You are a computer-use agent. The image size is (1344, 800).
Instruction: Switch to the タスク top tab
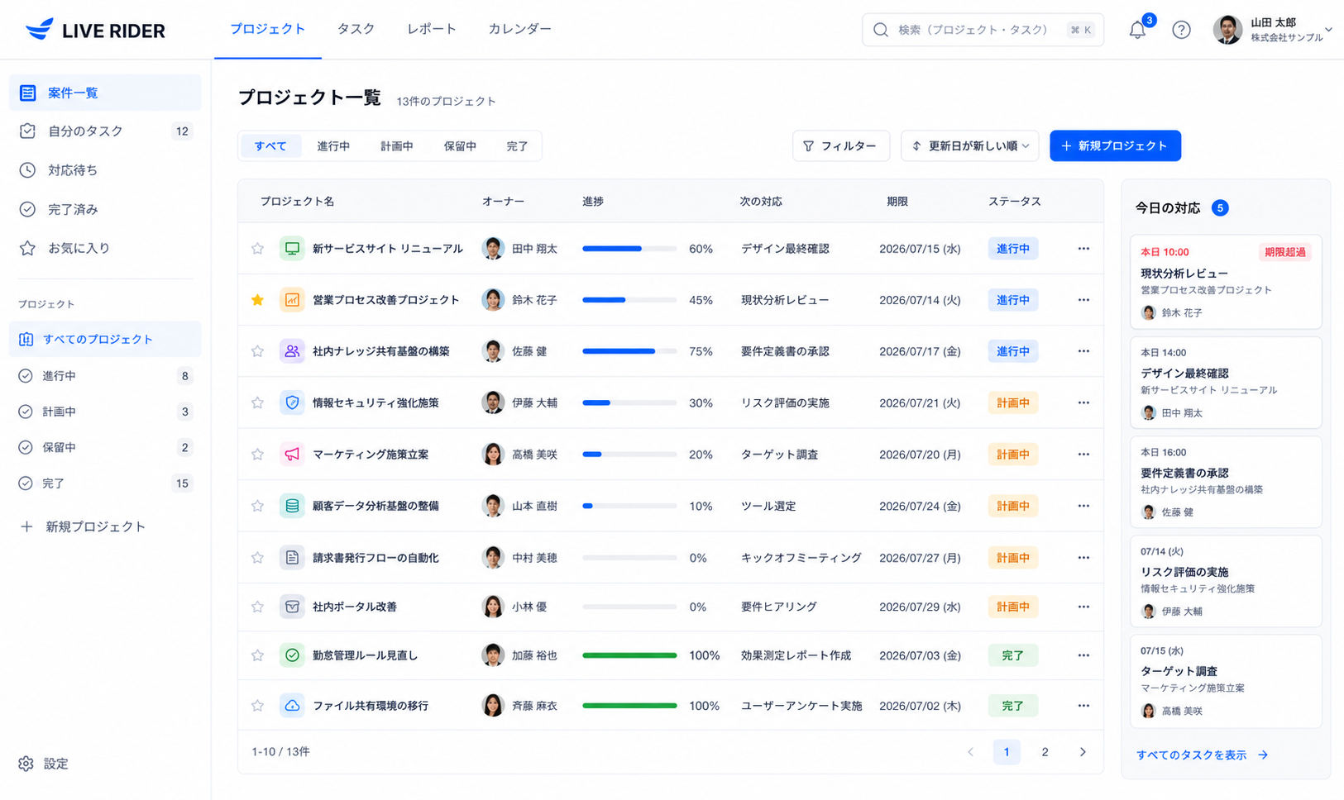[356, 29]
